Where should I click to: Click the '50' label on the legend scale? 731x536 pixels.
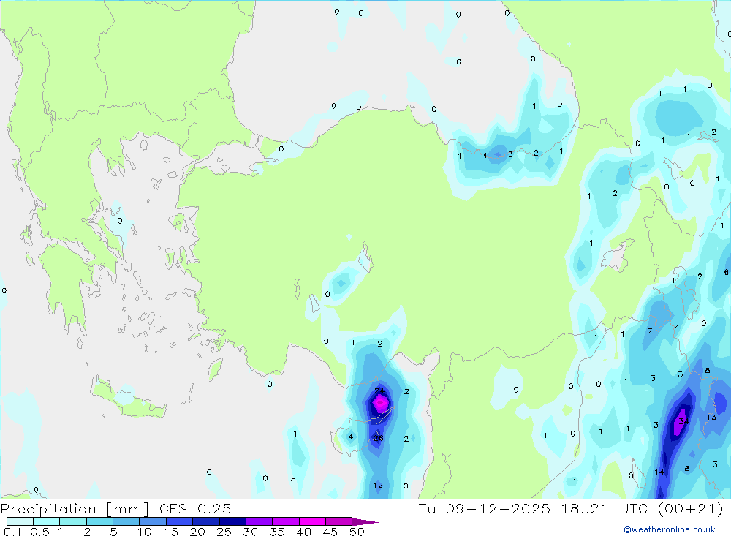coord(357,532)
